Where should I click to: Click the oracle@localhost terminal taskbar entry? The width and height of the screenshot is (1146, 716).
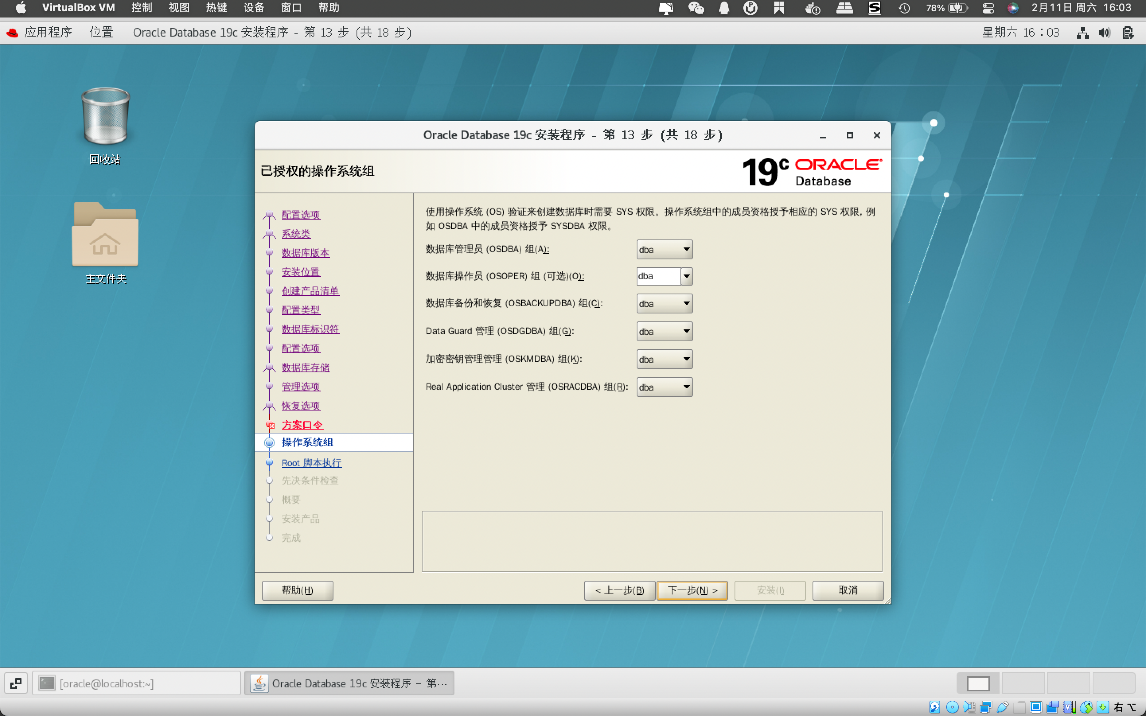(136, 683)
